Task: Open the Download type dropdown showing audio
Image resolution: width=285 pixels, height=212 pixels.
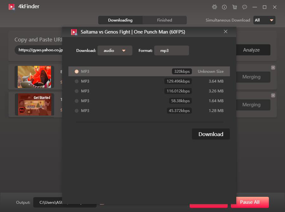Action: (115, 50)
